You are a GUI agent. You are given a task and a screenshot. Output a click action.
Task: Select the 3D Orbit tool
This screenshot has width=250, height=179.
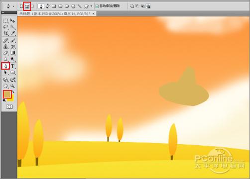coord(12,80)
